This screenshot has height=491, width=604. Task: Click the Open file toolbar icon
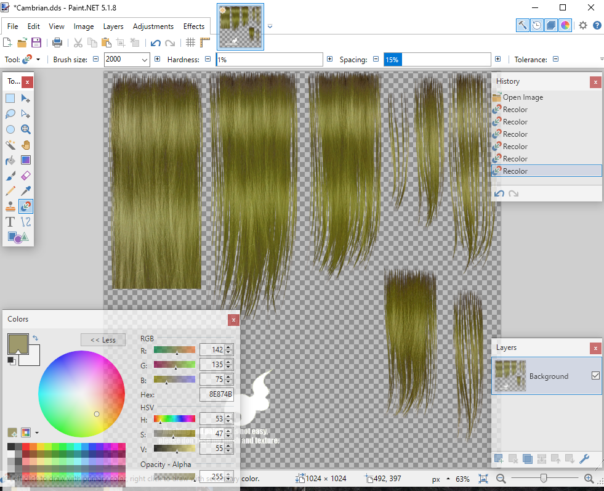[x=22, y=43]
